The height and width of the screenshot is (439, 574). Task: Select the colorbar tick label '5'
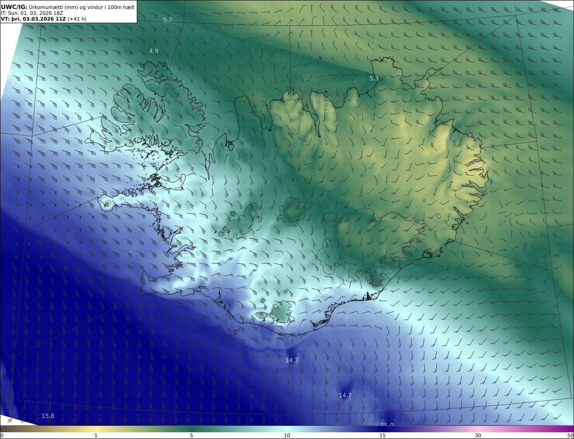191,435
